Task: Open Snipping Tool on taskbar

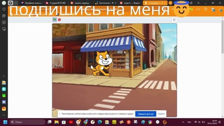Action: 136,122
